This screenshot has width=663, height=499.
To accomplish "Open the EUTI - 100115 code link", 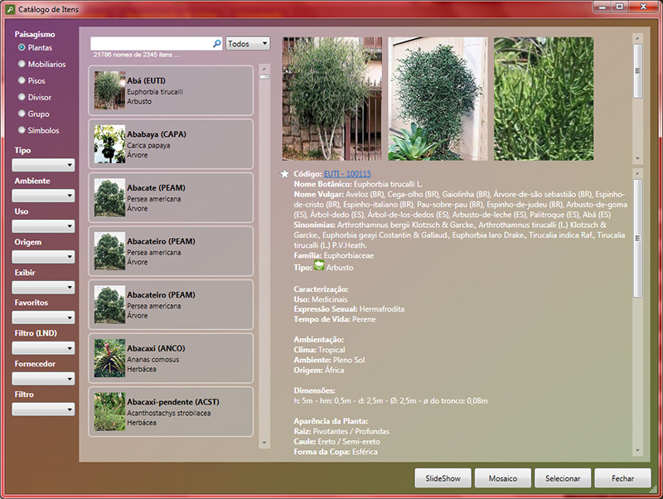I will 347,174.
